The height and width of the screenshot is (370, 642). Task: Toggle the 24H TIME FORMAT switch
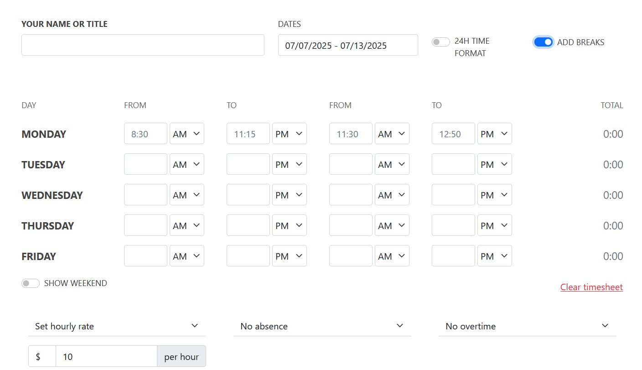(440, 42)
